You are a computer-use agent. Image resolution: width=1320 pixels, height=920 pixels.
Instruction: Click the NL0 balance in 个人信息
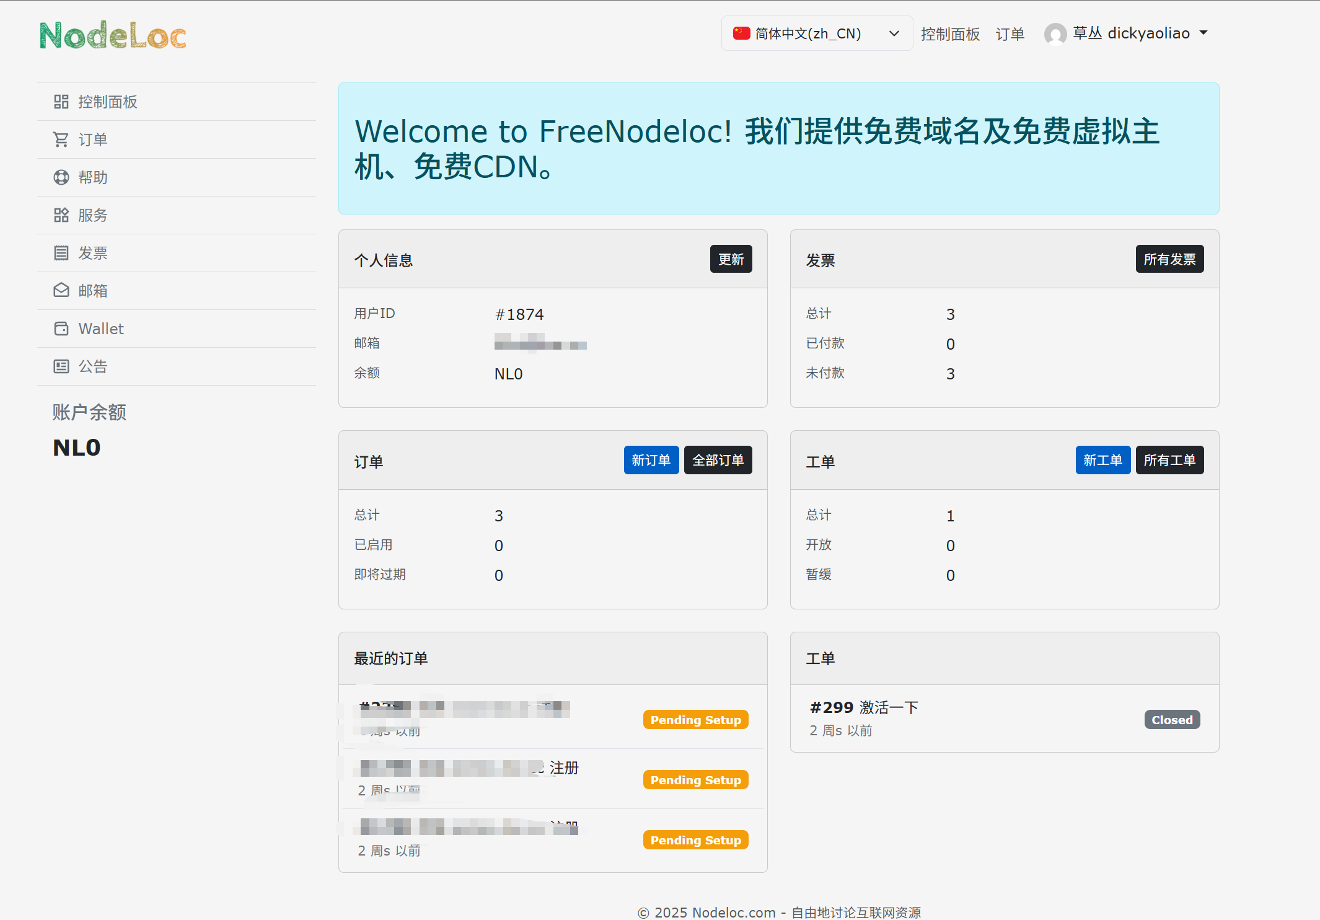point(508,374)
